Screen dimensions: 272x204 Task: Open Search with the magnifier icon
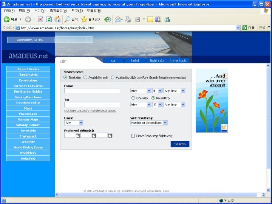point(67,19)
